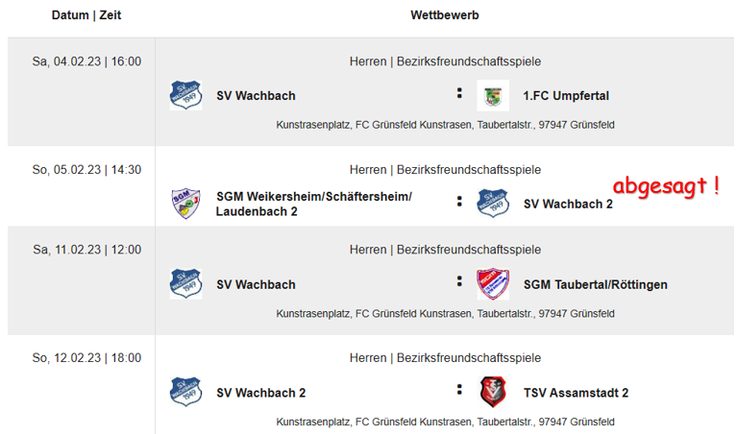Click score colon of SV Wachbach vs Umpfertal
The height and width of the screenshot is (434, 737).
459,93
